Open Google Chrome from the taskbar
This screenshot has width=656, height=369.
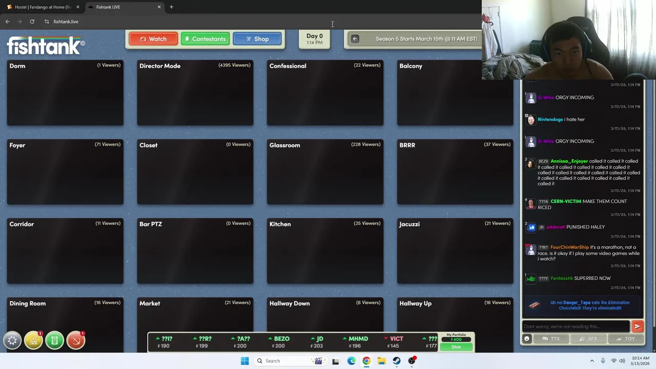click(366, 361)
